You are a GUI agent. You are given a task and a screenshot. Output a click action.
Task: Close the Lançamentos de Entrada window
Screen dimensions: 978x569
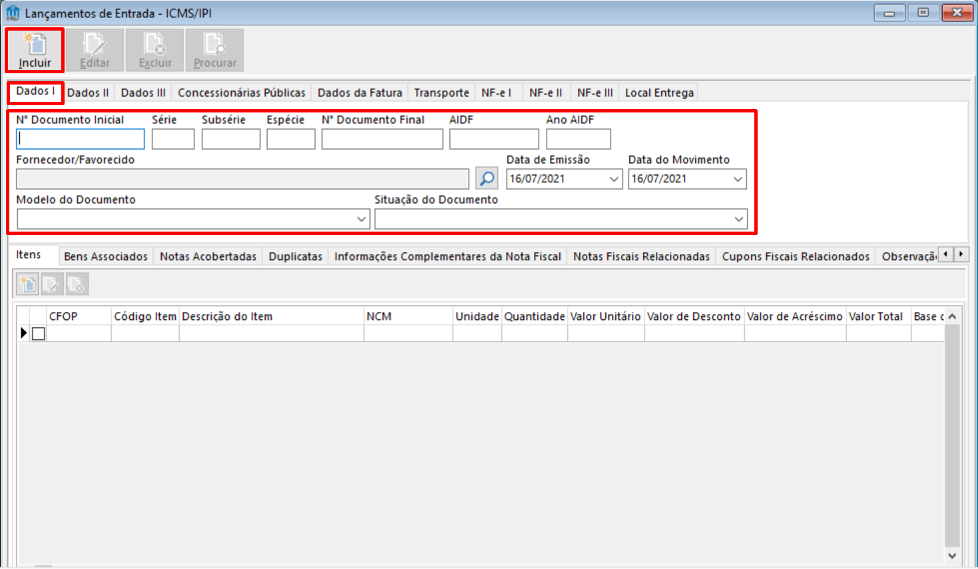click(957, 13)
